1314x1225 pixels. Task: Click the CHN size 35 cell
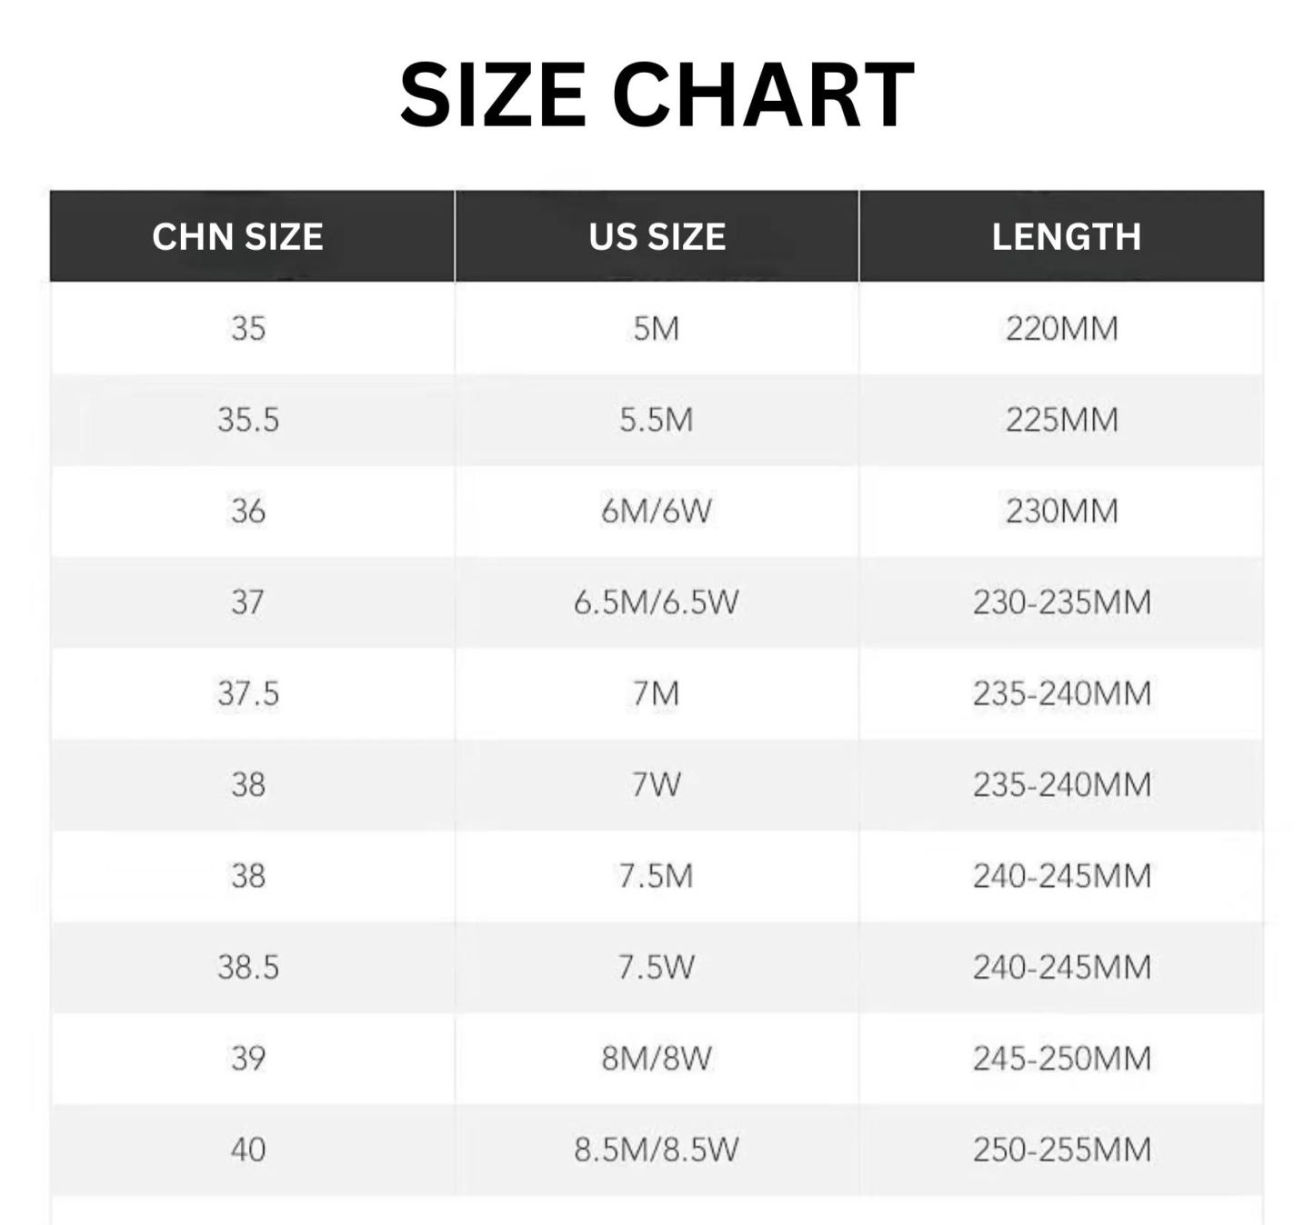click(248, 328)
